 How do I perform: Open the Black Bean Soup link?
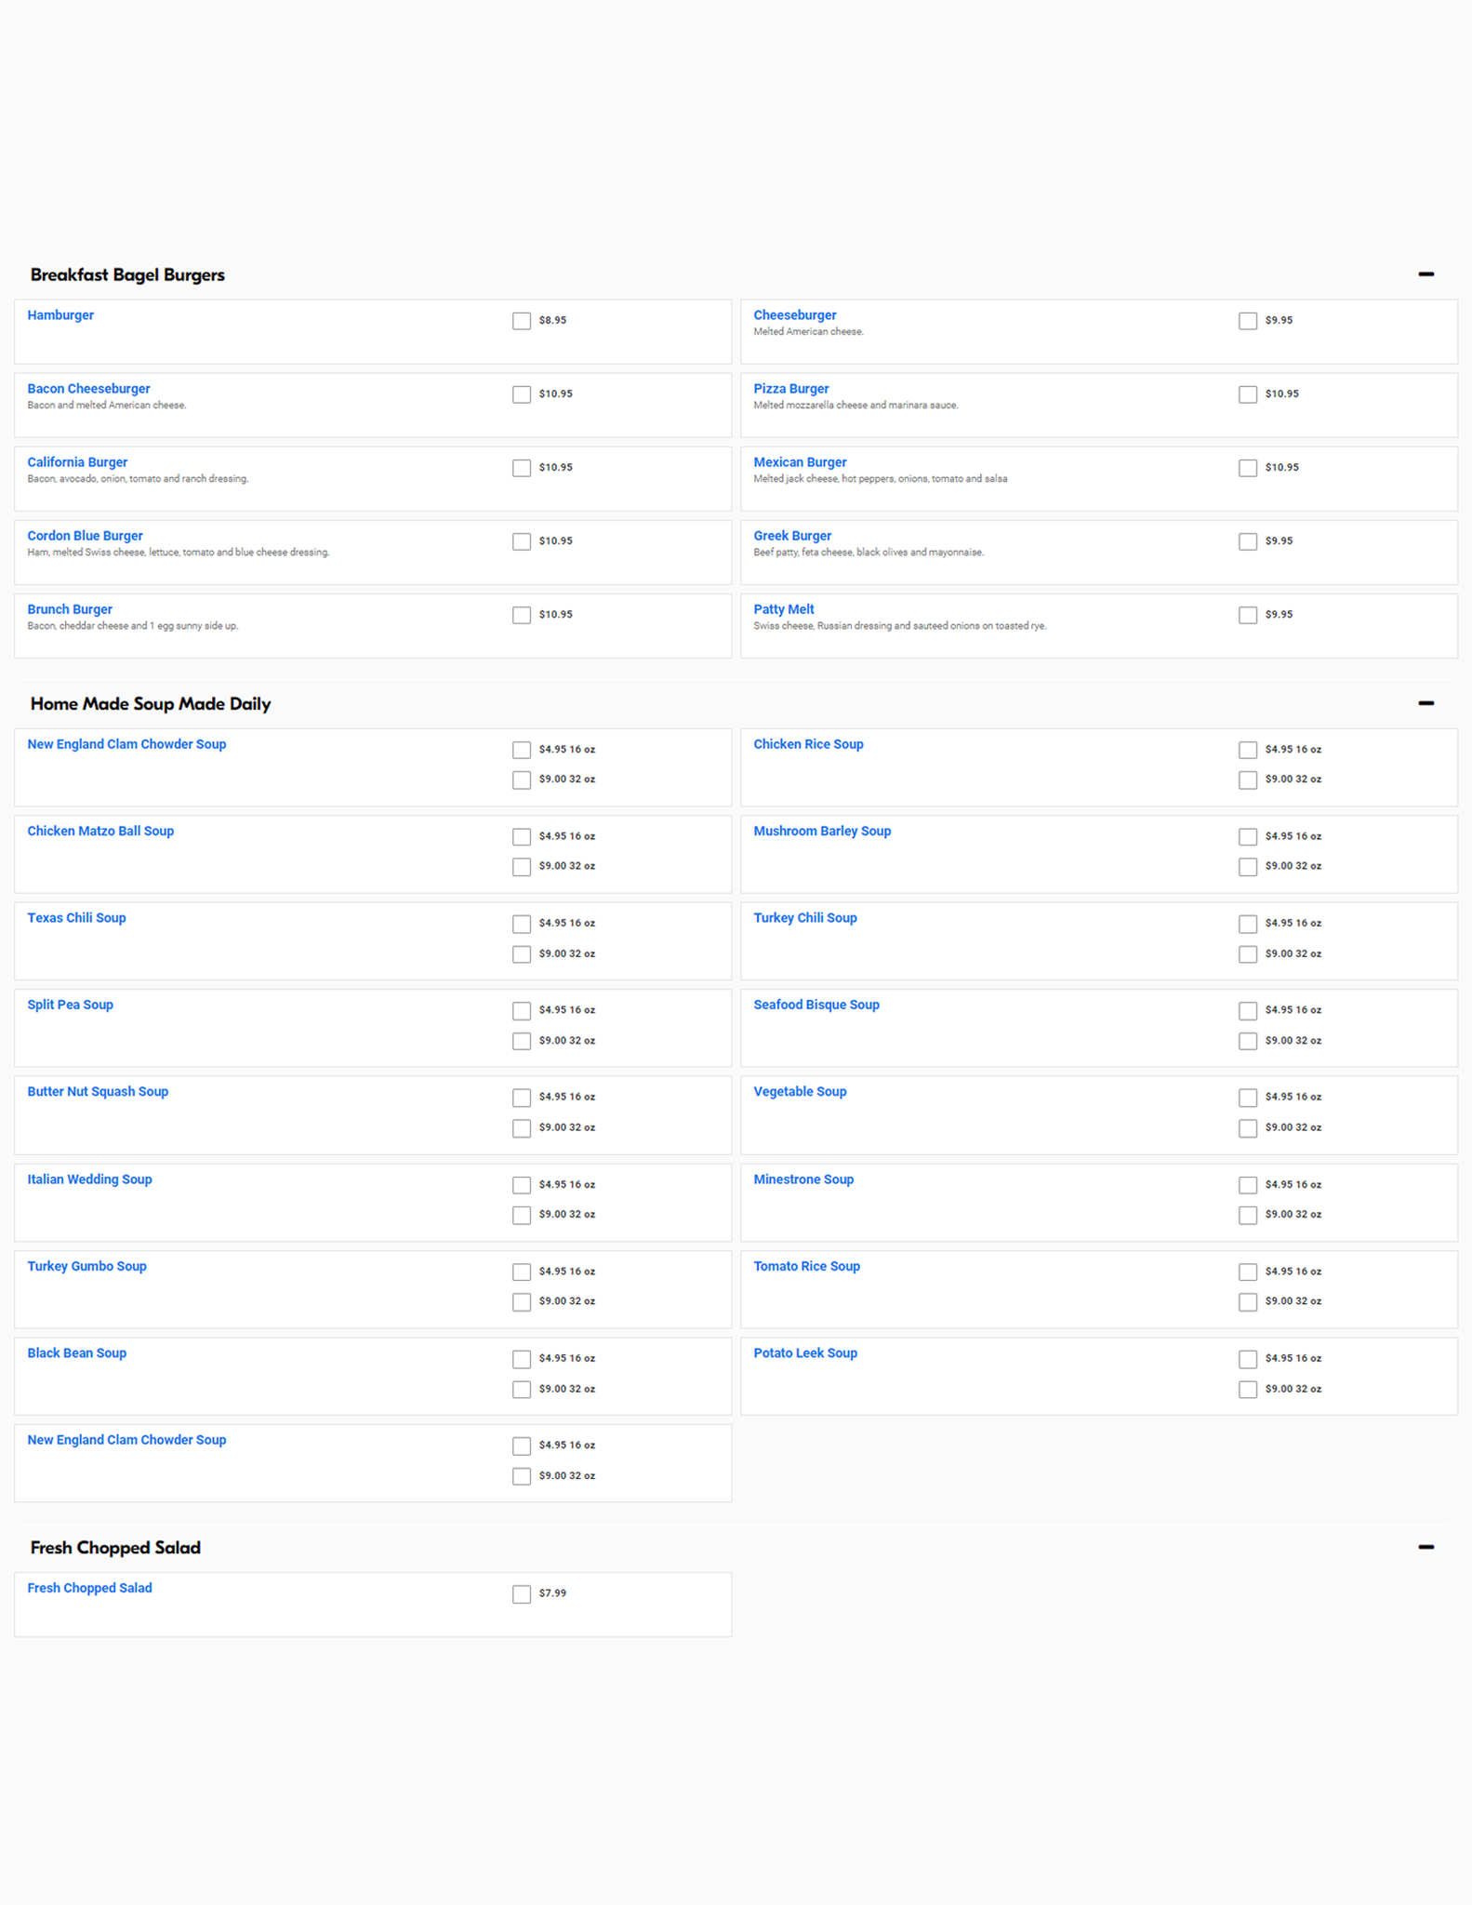(76, 1353)
